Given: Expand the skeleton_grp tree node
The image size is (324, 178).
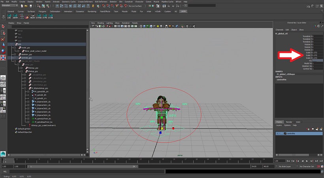Looking at the screenshot, I should [15, 54].
